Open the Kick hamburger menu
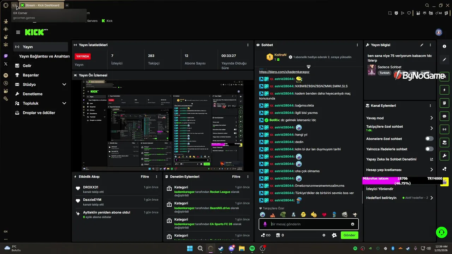This screenshot has width=452, height=254. tap(18, 32)
